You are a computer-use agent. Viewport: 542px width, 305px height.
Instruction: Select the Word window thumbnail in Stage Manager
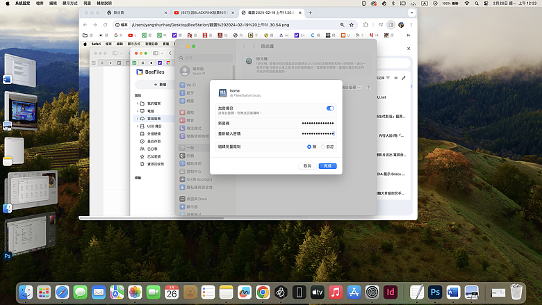(x=20, y=69)
